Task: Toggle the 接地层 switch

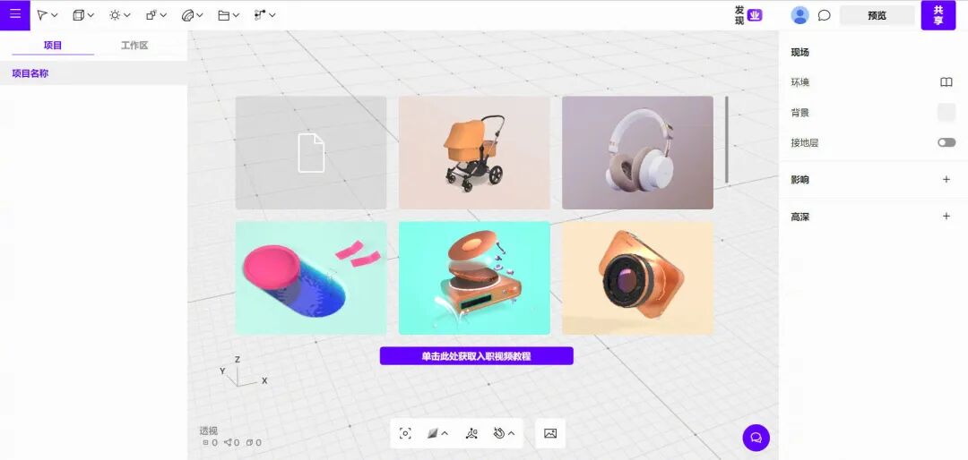Action: (946, 142)
